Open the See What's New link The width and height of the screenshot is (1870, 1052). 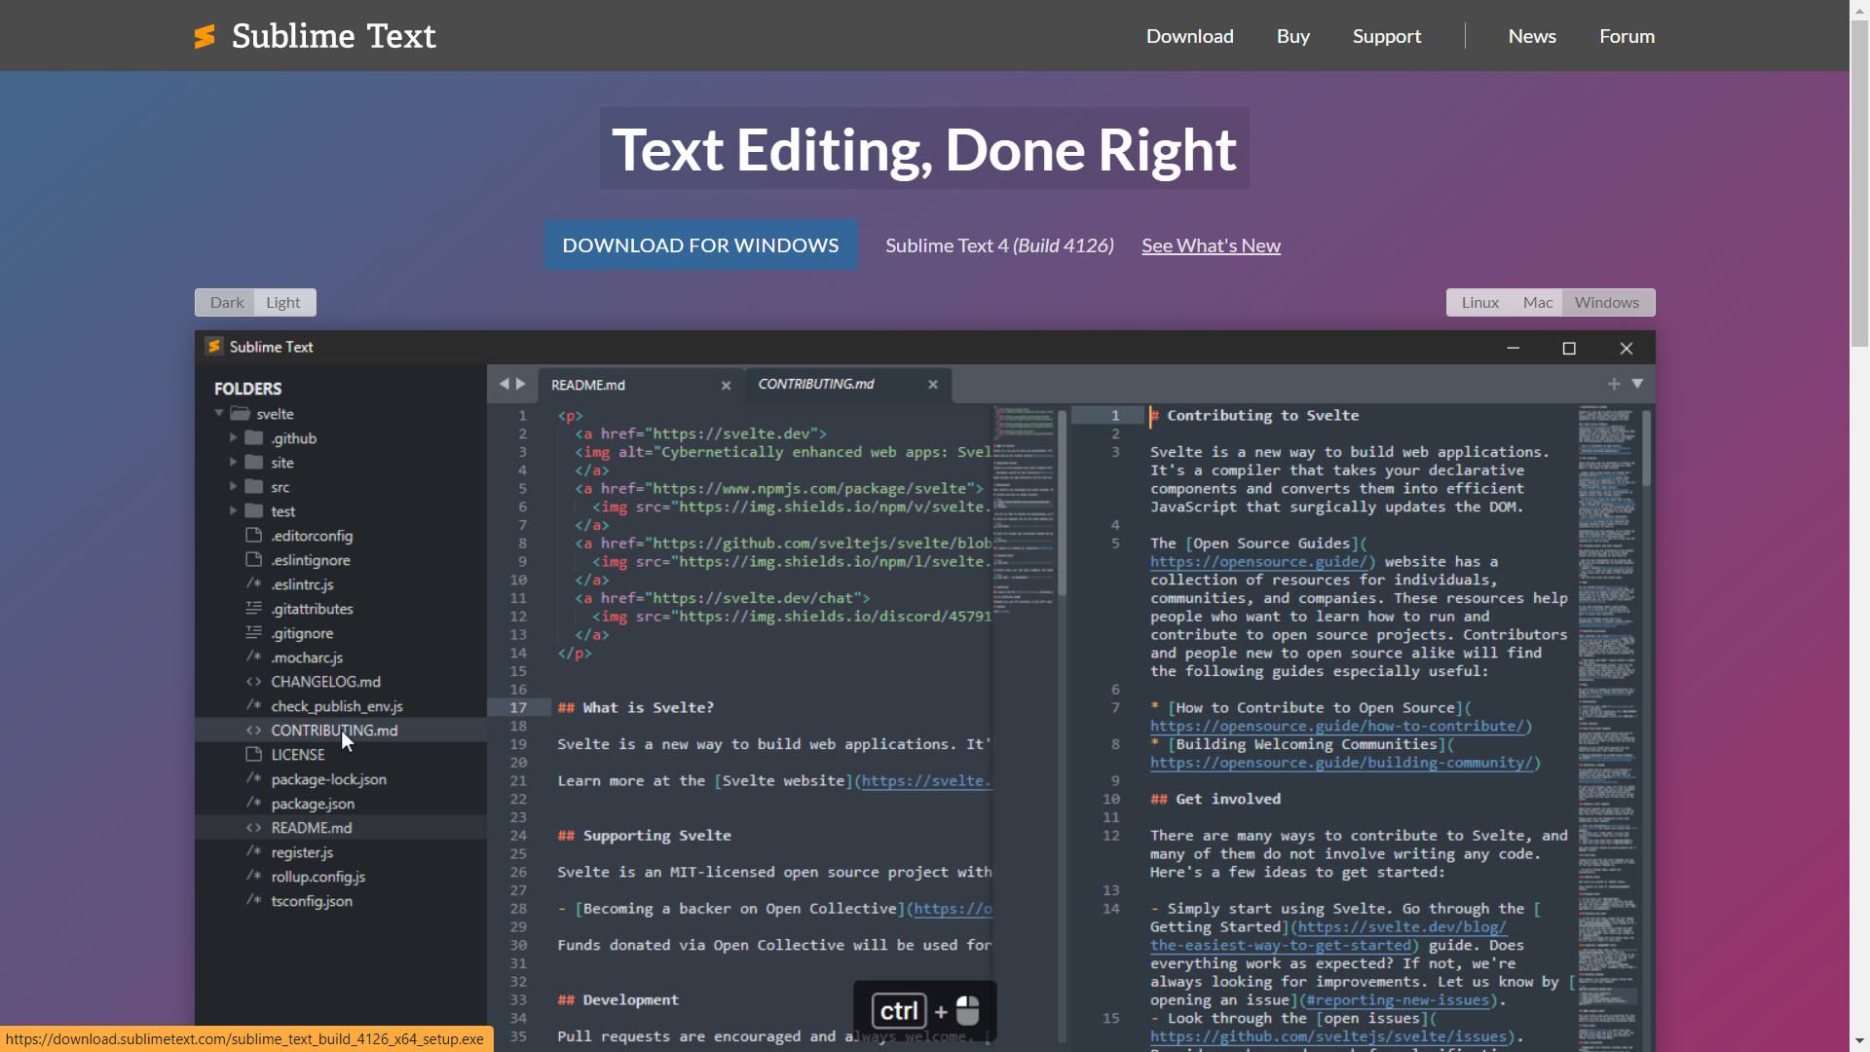pyautogui.click(x=1211, y=246)
